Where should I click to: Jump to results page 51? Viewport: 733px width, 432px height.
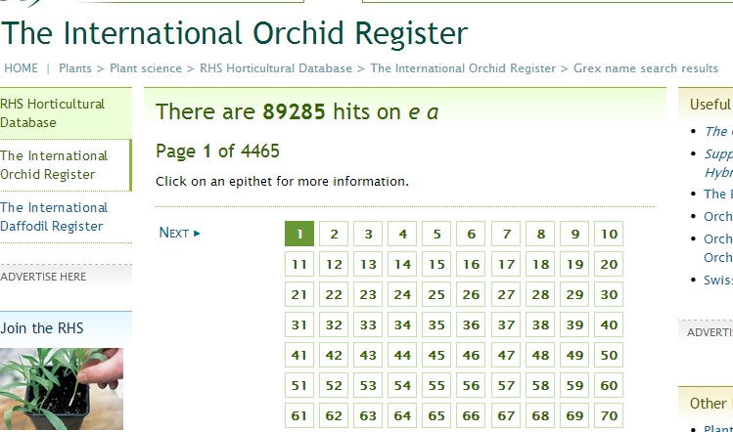[x=299, y=385]
